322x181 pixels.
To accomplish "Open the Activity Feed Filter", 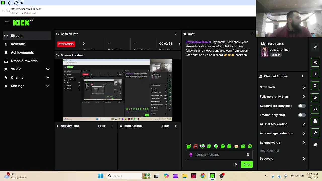I will (x=102, y=126).
